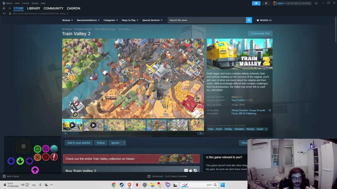Click the Puzzle tag
Screen dimensions: 337x189
219,129
